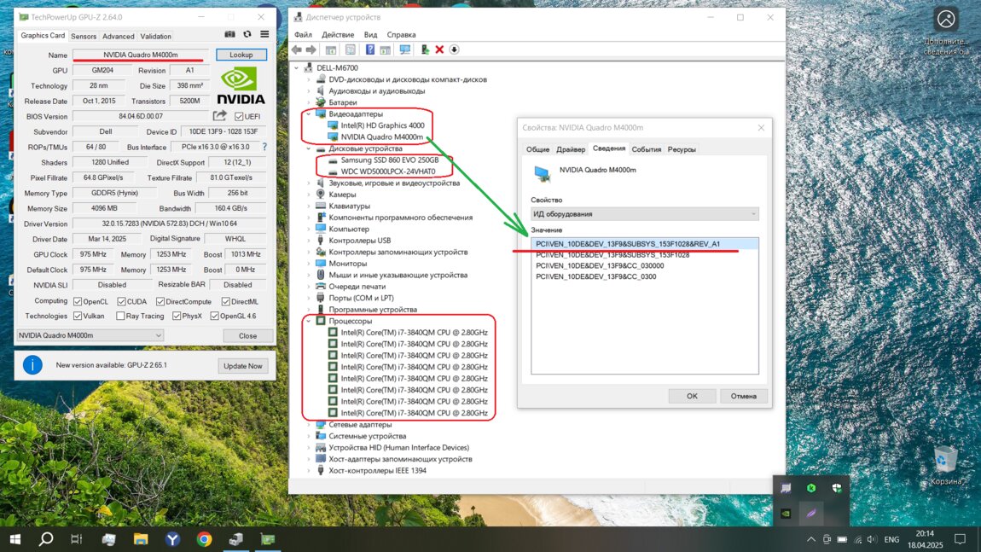Click the Update Now button
The width and height of the screenshot is (981, 552).
[243, 366]
